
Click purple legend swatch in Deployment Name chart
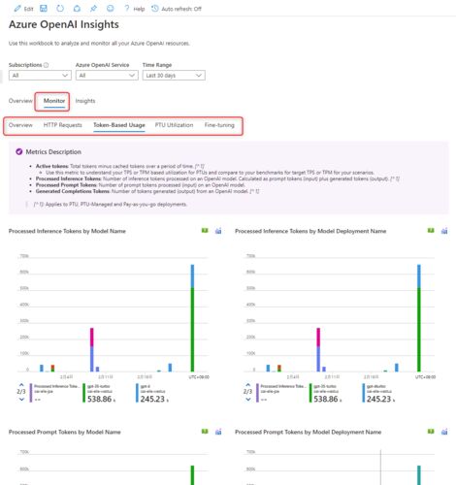coord(257,393)
